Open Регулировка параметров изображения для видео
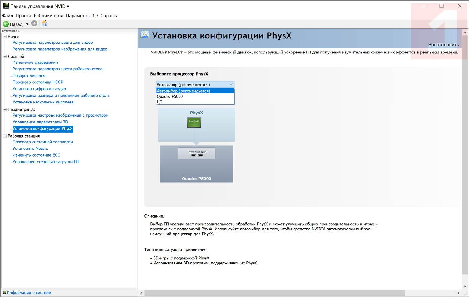Viewport: 469px width, 297px height. click(60, 49)
